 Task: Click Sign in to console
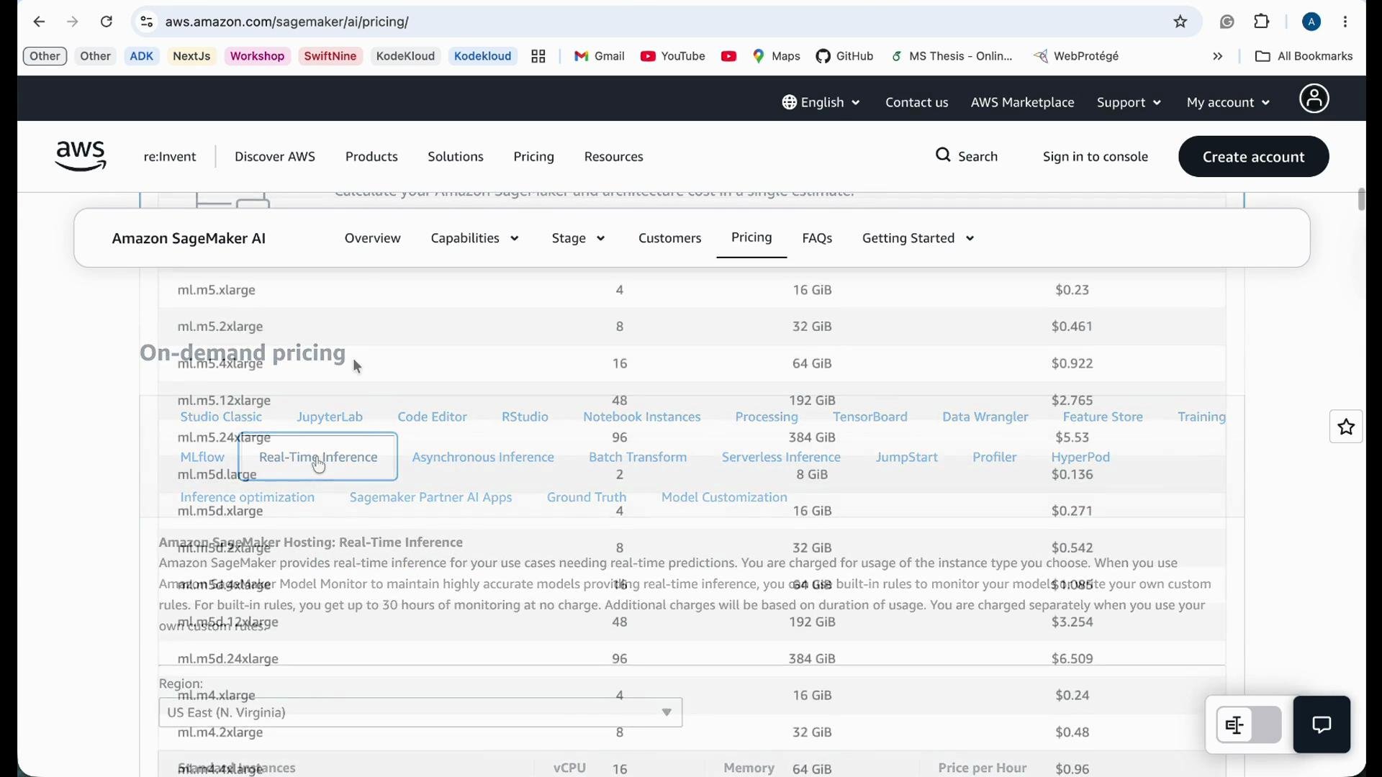click(x=1096, y=157)
